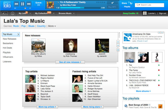The height and width of the screenshot is (110, 168).
Task: Expand the Browse Music menu
Action: coord(66,13)
